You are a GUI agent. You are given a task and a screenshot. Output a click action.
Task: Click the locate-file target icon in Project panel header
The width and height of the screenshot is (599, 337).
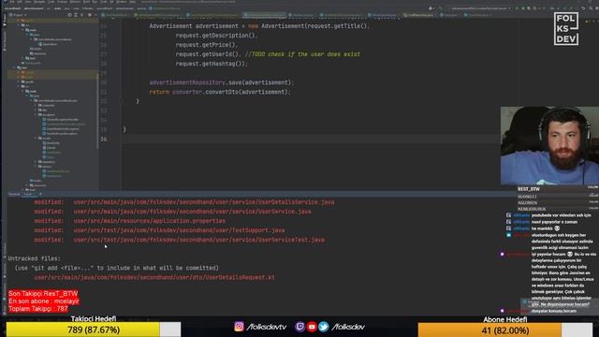(x=69, y=15)
